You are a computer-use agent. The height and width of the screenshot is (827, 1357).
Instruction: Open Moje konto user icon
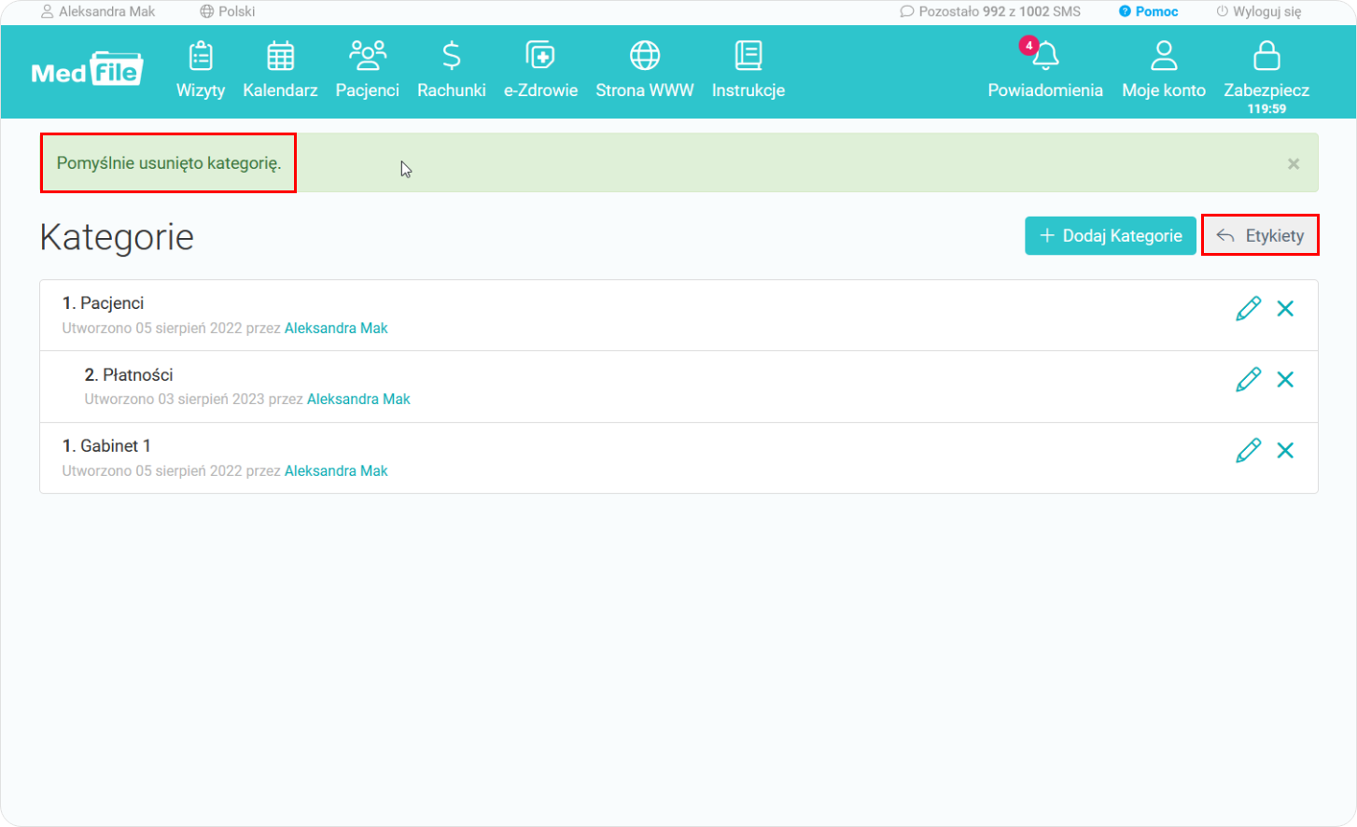(1164, 56)
